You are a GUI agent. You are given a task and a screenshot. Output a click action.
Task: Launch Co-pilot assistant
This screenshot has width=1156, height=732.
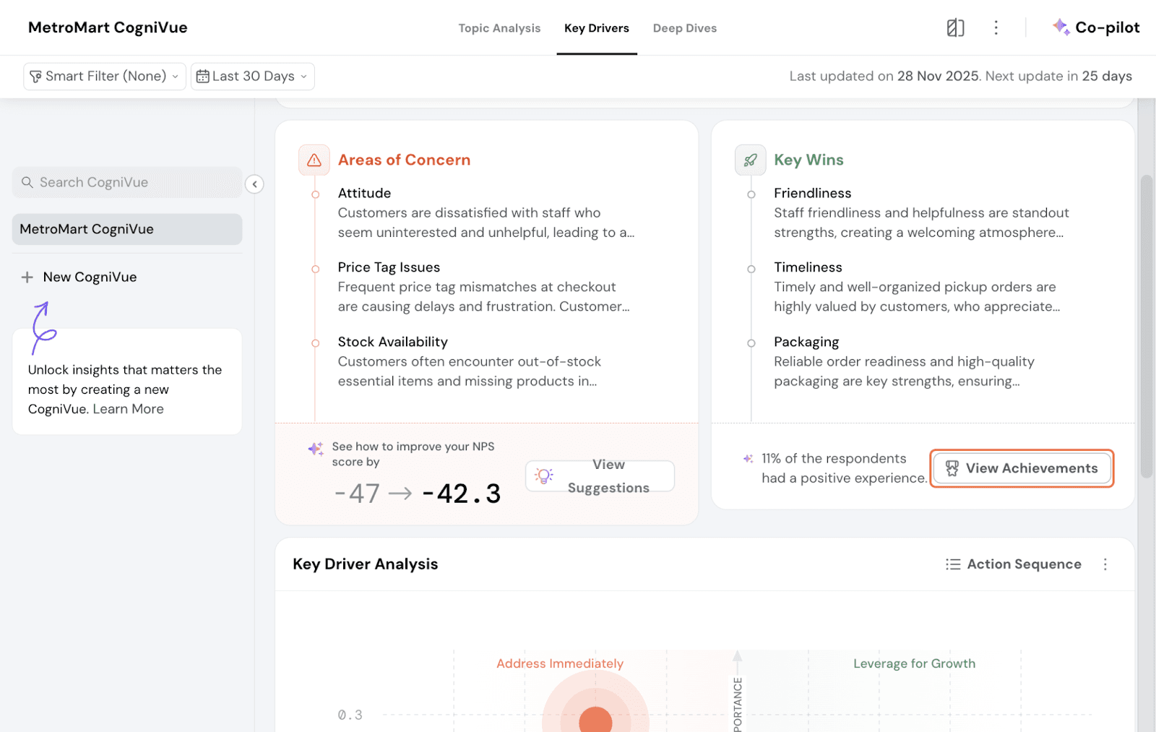click(1096, 27)
